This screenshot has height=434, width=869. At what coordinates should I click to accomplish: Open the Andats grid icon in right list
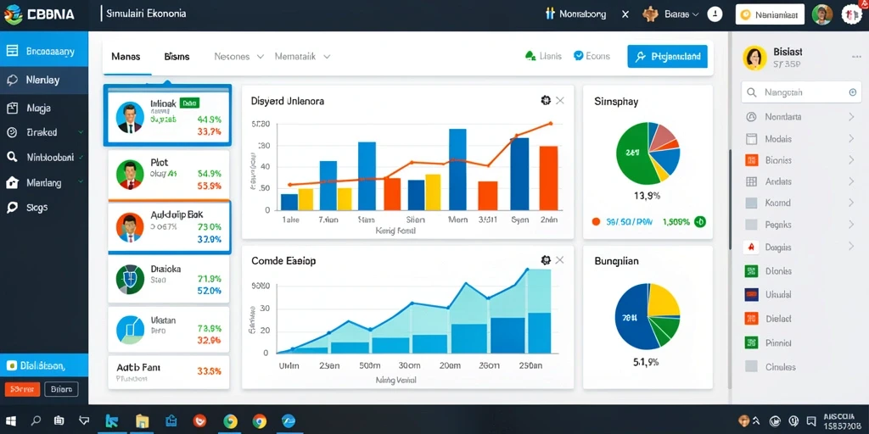[752, 181]
